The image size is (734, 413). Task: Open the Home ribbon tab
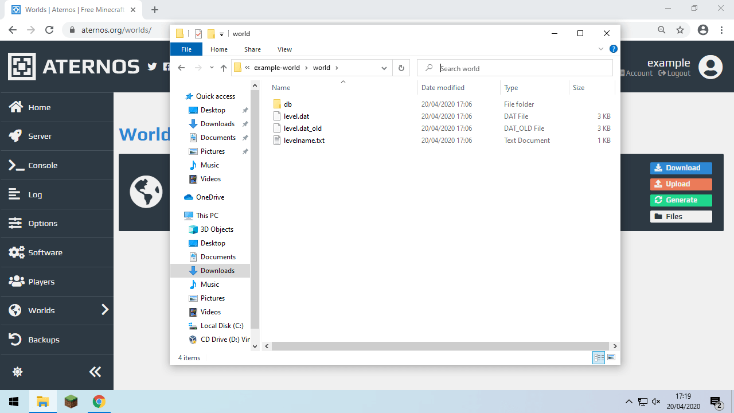coord(219,49)
